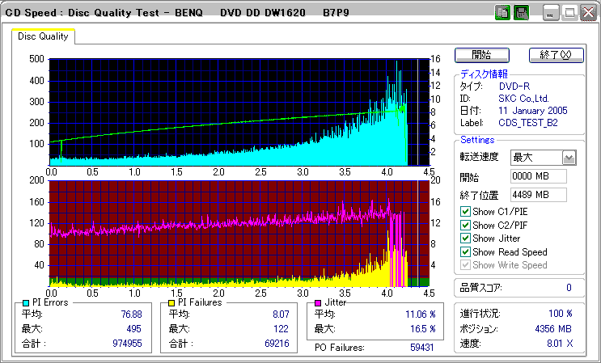
Task: Click the PI Failures total 69216
Action: pyautogui.click(x=277, y=344)
